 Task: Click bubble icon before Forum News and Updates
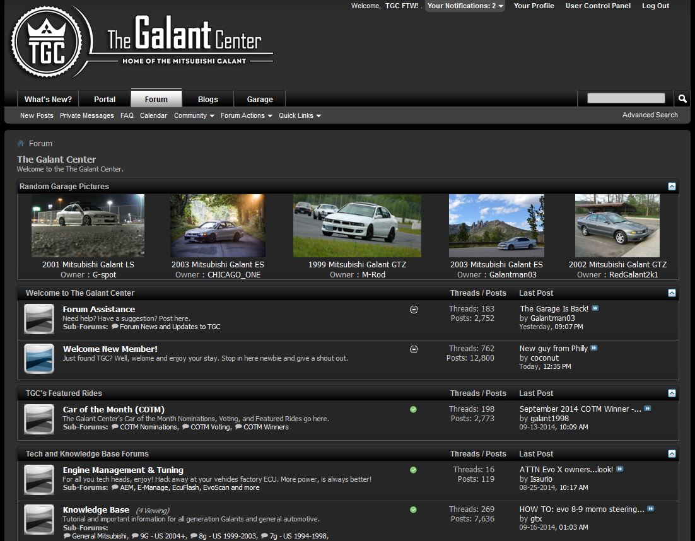[115, 327]
